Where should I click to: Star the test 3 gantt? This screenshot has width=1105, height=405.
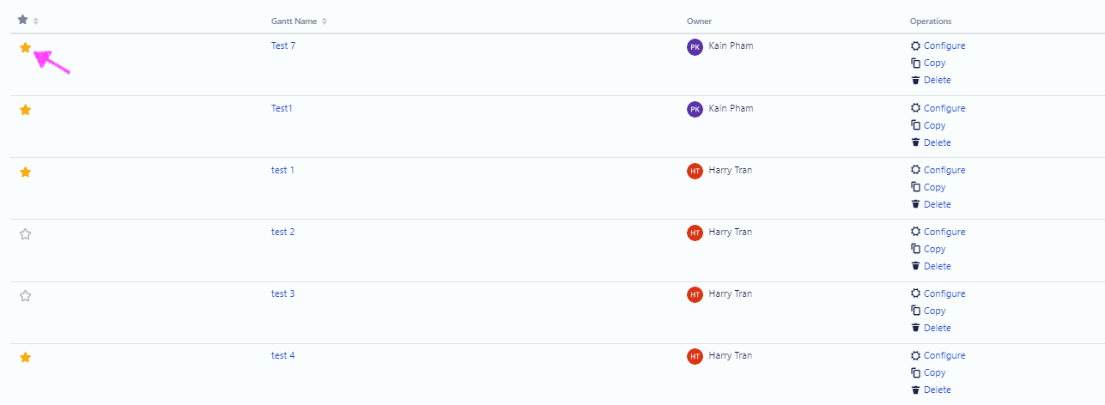coord(25,295)
